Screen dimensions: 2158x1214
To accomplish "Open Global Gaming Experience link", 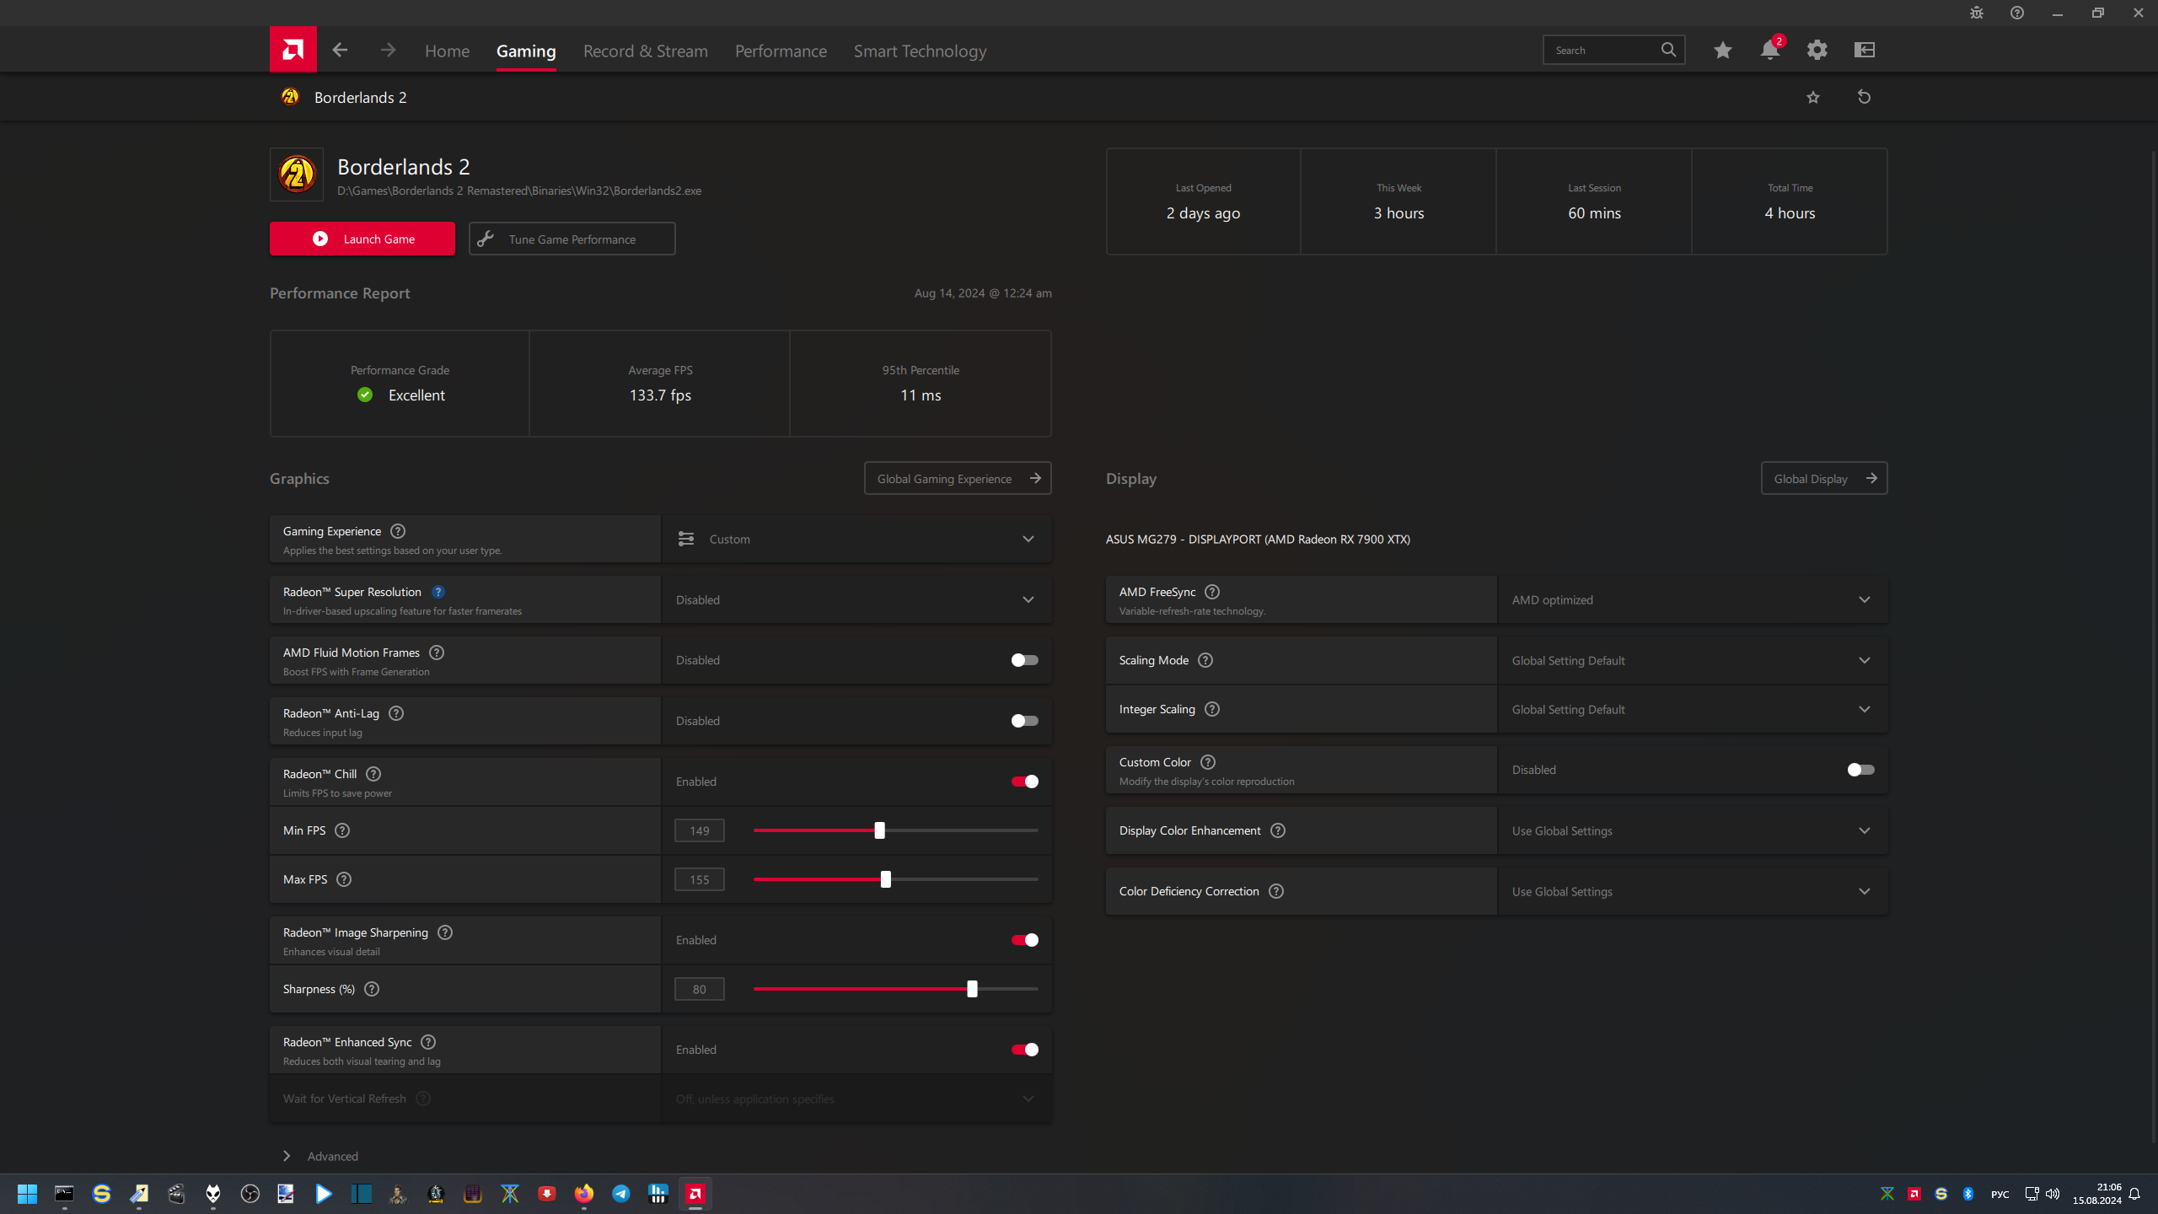I will (x=957, y=478).
